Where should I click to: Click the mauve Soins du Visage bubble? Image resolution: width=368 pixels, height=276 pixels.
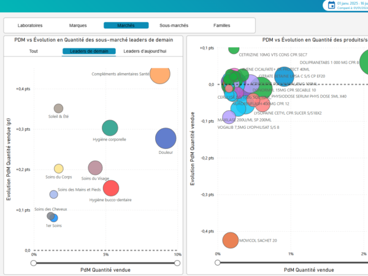click(x=95, y=168)
